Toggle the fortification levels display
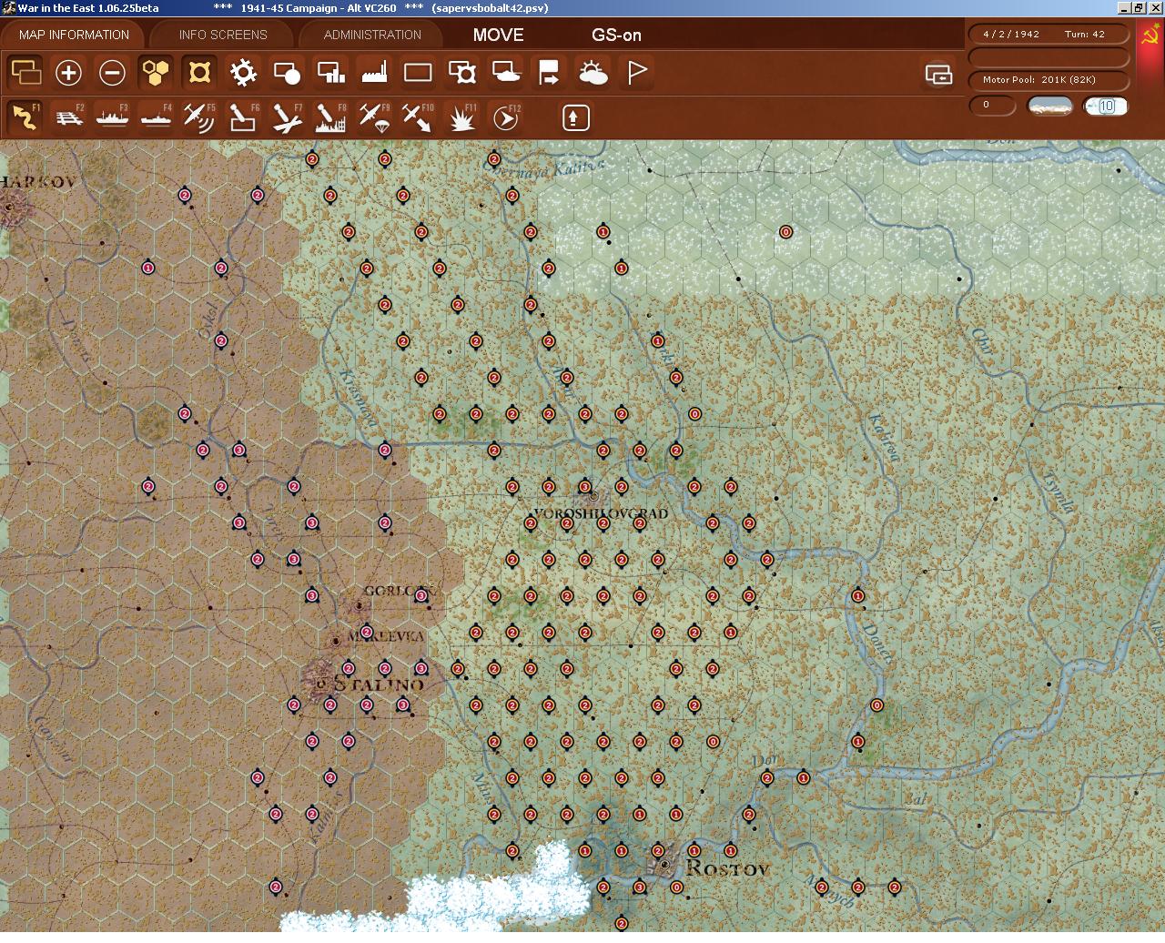Image resolution: width=1165 pixels, height=943 pixels. coord(199,72)
